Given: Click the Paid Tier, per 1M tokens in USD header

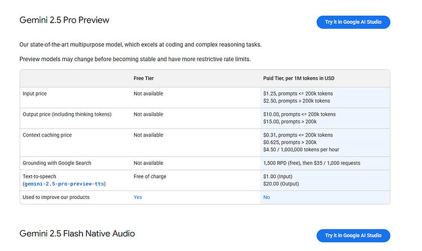Looking at the screenshot, I should click(x=298, y=78).
